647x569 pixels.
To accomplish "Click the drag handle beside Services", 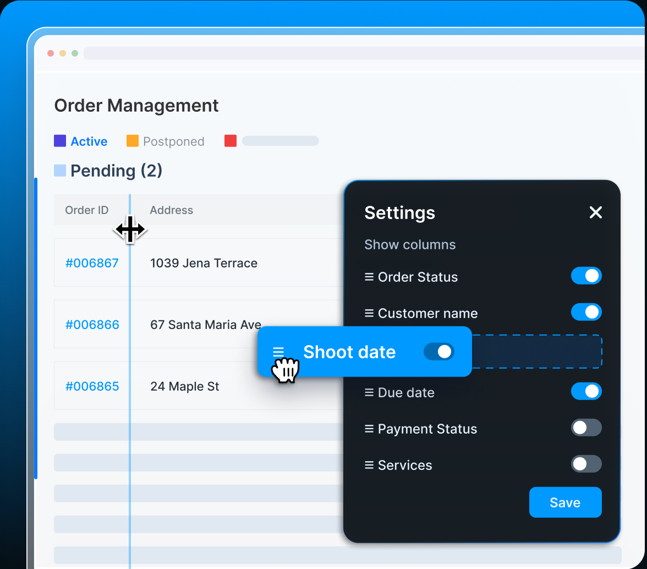I will point(369,465).
